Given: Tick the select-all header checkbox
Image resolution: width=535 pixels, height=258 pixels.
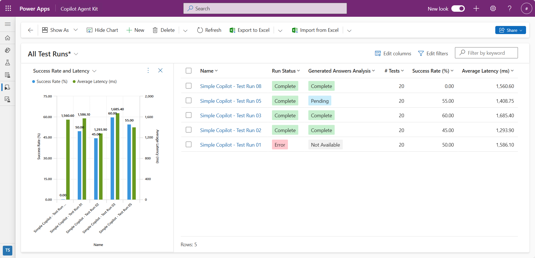Looking at the screenshot, I should (x=189, y=71).
